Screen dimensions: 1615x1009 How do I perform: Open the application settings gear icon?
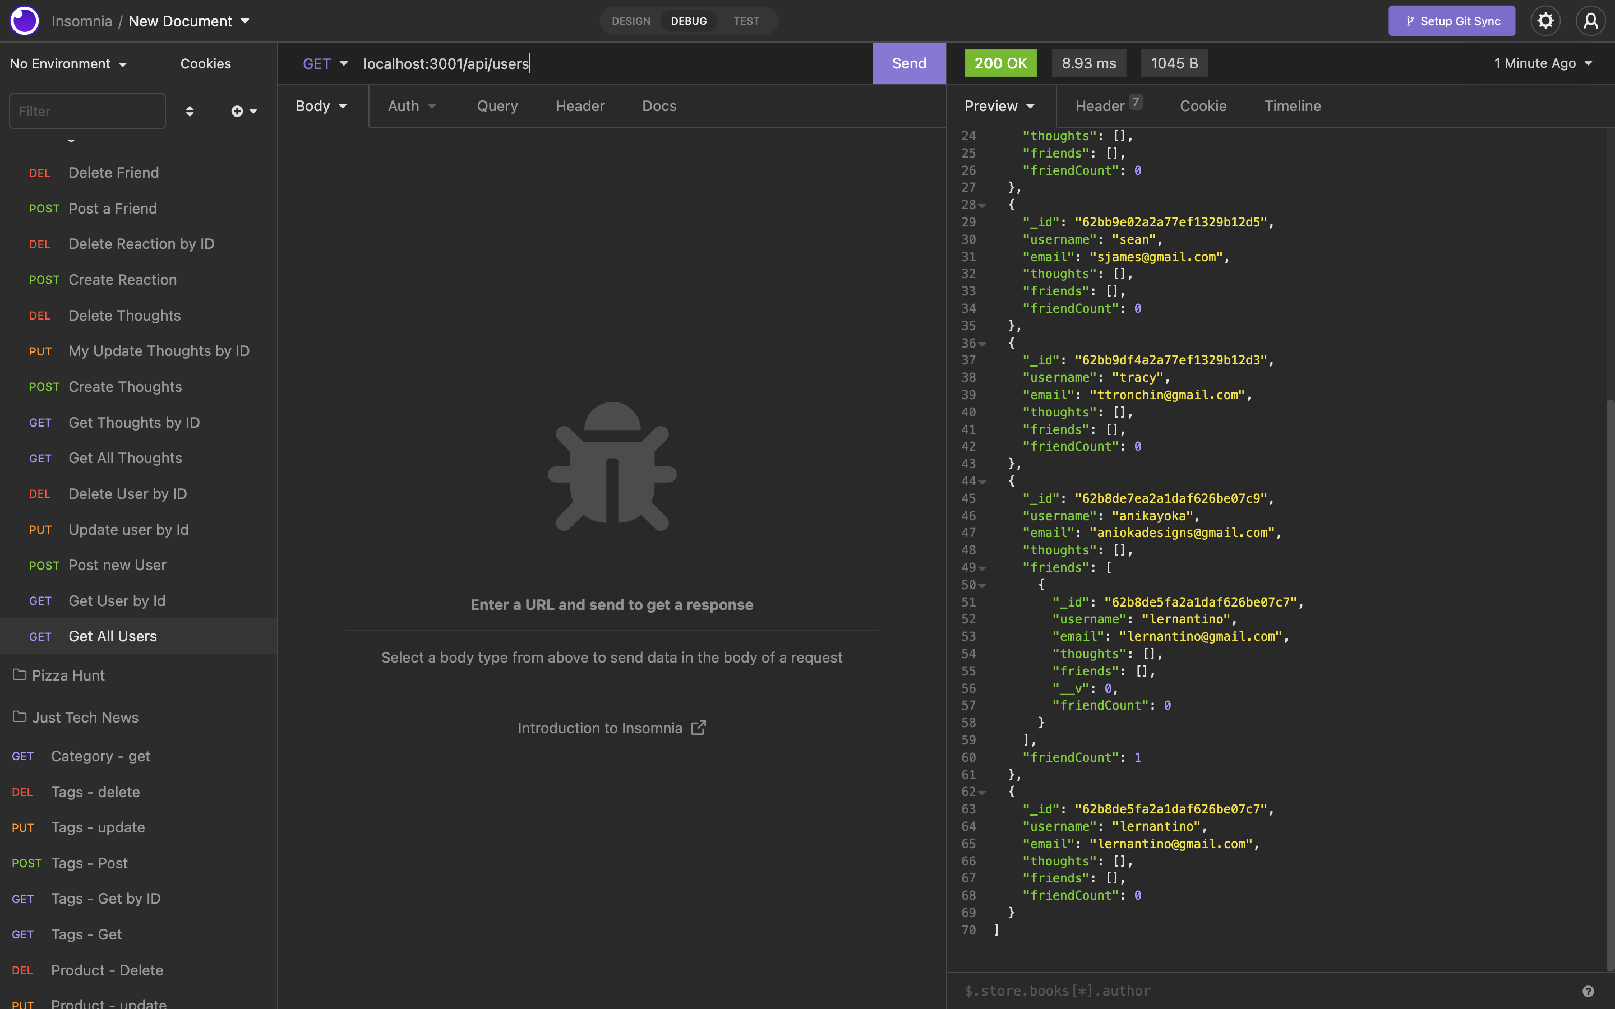(x=1545, y=21)
